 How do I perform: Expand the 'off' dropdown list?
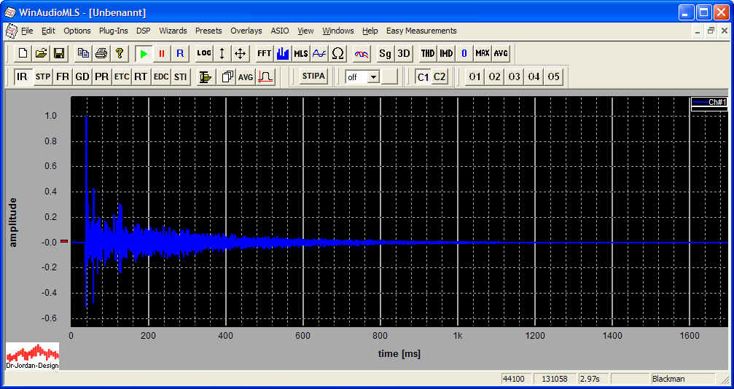(x=373, y=76)
